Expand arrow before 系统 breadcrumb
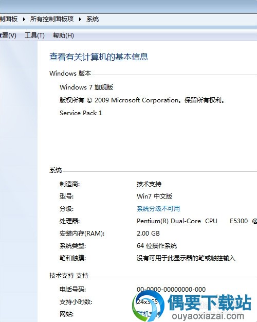The height and width of the screenshot is (322, 257). [80, 20]
